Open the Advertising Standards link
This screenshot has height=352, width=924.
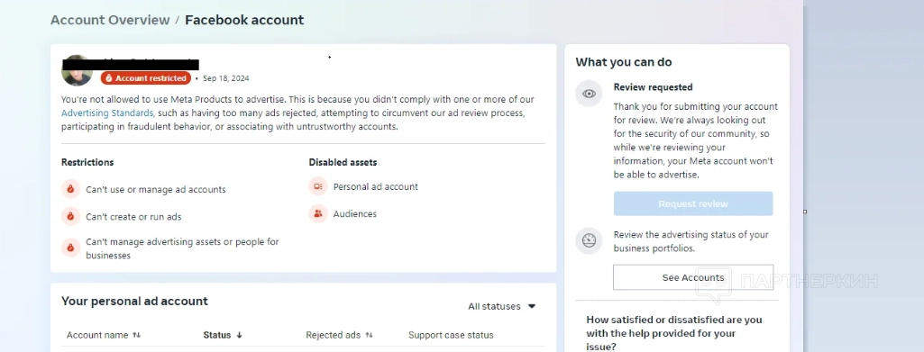tap(107, 113)
